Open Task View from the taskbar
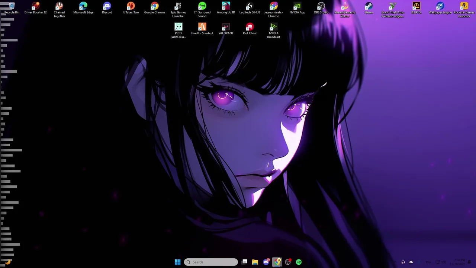The height and width of the screenshot is (268, 476). pos(244,262)
